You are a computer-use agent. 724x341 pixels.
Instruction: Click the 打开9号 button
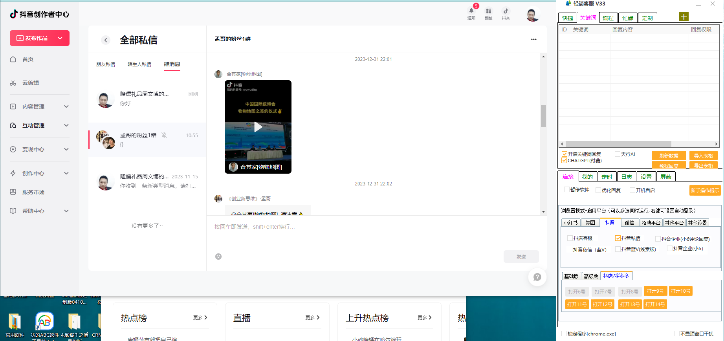point(655,291)
